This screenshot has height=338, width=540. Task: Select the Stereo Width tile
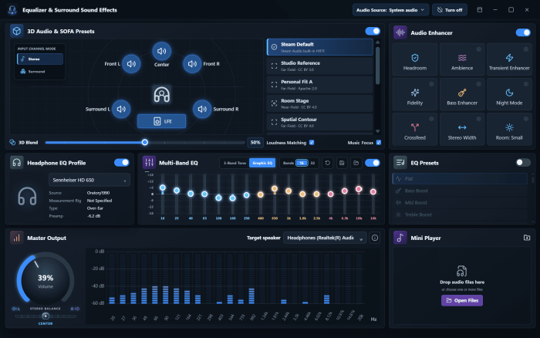pos(462,129)
